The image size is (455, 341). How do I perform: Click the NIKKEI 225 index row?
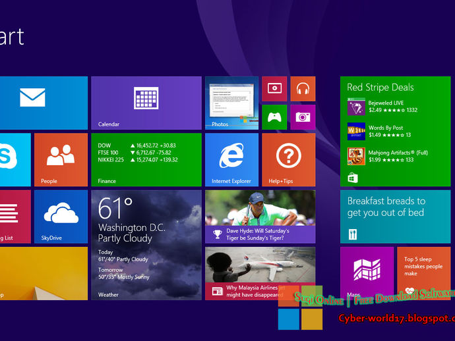pyautogui.click(x=138, y=159)
